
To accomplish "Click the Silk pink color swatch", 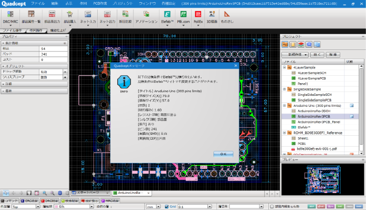I will [x=56, y=207].
